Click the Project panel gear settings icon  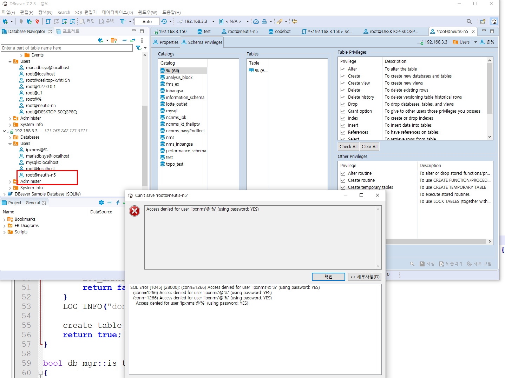coord(101,203)
